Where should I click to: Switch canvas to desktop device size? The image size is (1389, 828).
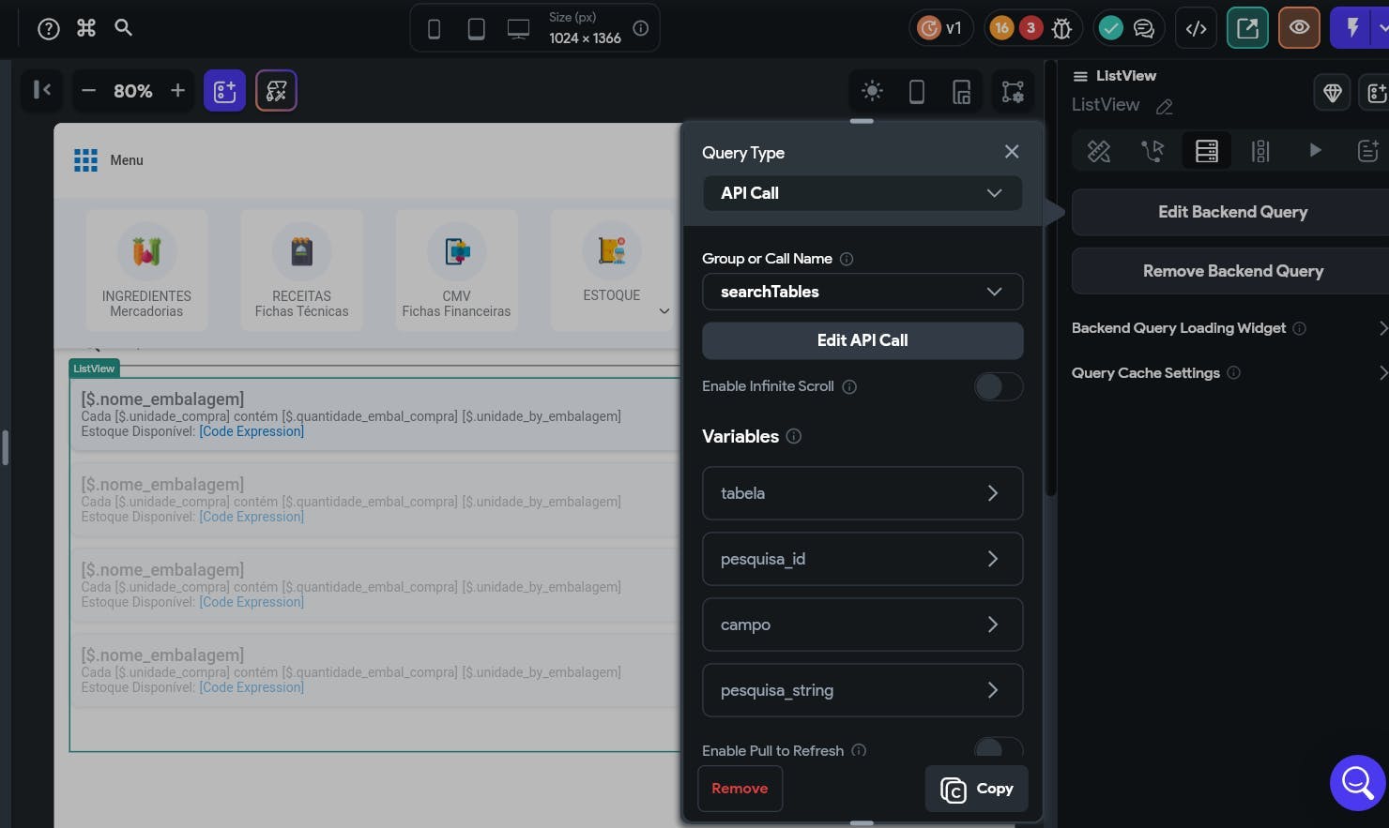tap(518, 29)
